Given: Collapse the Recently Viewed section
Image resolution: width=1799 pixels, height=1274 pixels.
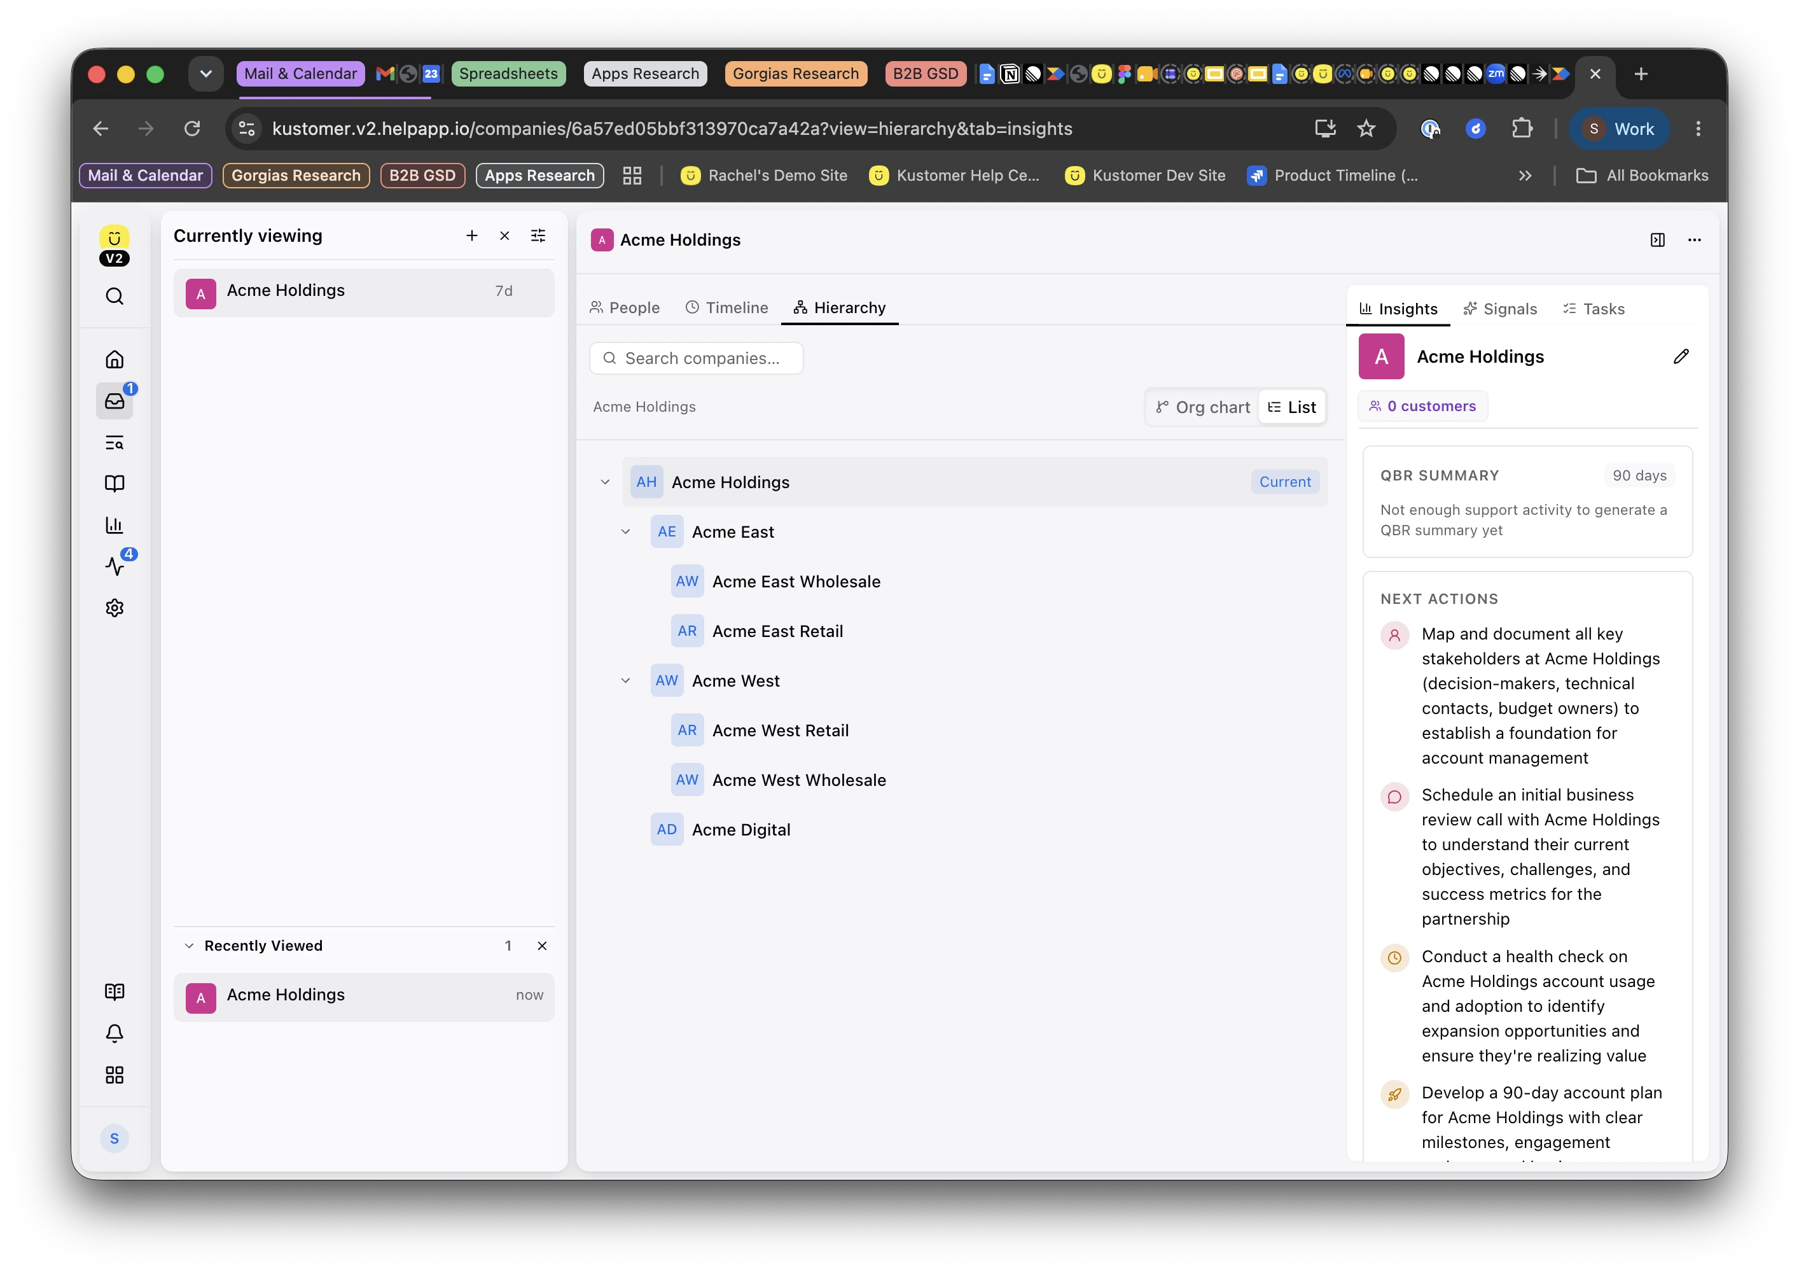Looking at the screenshot, I should 189,946.
